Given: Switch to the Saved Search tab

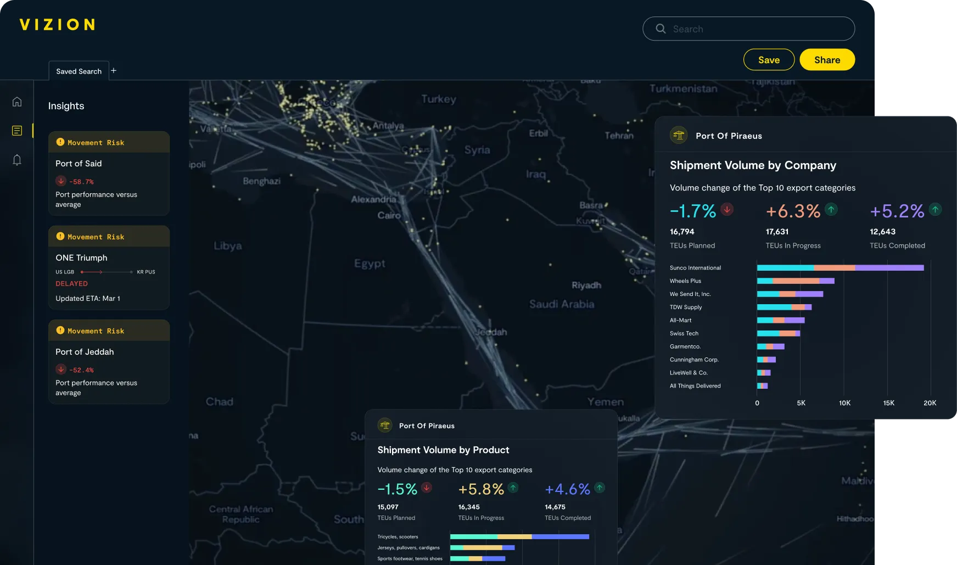Looking at the screenshot, I should (79, 71).
